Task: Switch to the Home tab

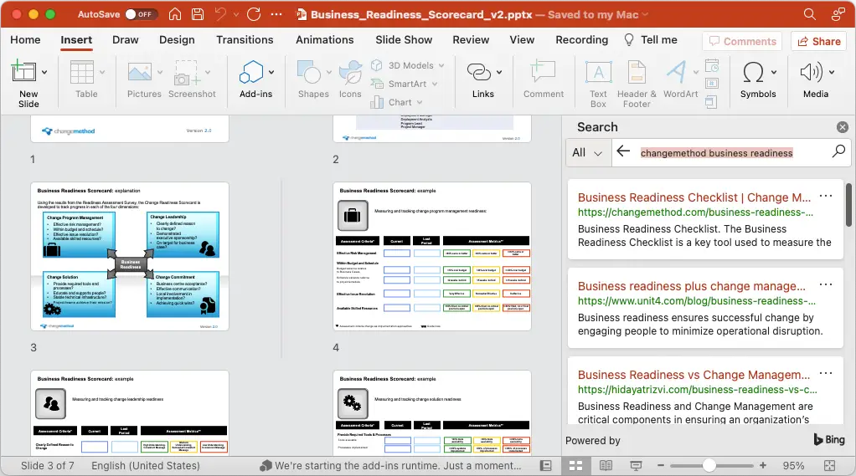Action: point(25,40)
